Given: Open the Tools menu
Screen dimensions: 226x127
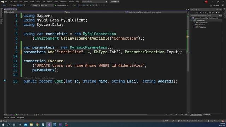Looking at the screenshot, I should coord(56,2).
